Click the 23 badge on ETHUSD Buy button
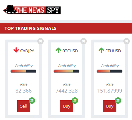Screen dimensions: 132x120 pos(118,101)
